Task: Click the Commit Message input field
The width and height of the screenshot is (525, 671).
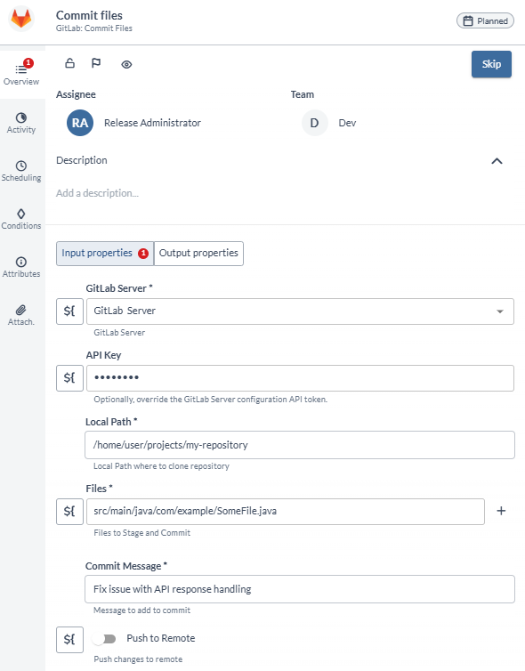Action: [300, 589]
